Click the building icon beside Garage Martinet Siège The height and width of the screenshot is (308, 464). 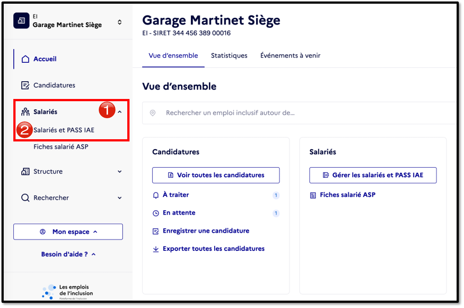point(21,21)
